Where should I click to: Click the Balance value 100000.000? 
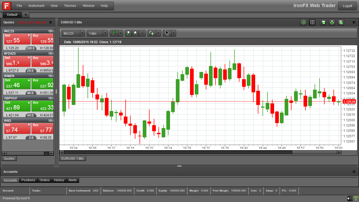click(x=124, y=191)
